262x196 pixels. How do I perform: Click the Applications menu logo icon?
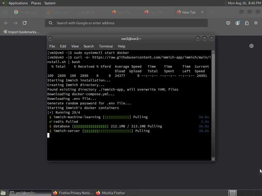point(5,3)
